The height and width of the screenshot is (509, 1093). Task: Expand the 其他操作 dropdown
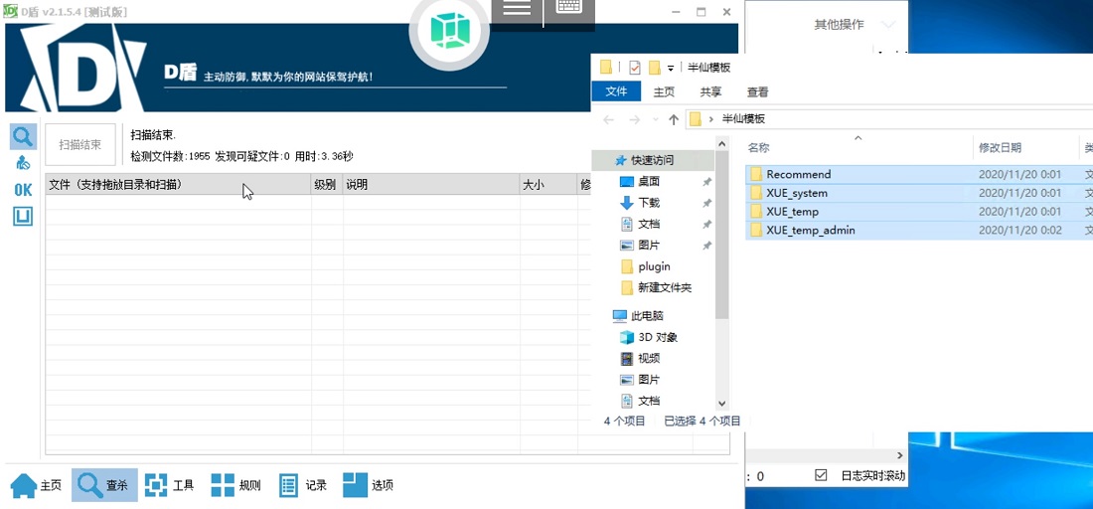tap(888, 25)
